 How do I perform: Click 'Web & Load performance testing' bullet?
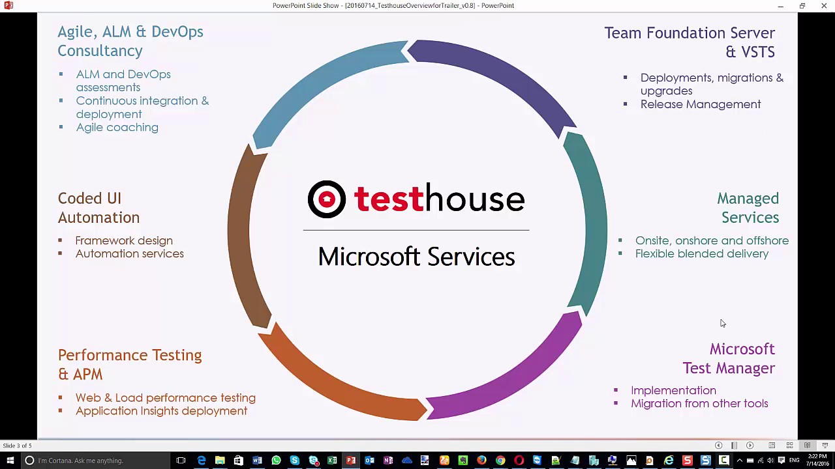click(165, 397)
